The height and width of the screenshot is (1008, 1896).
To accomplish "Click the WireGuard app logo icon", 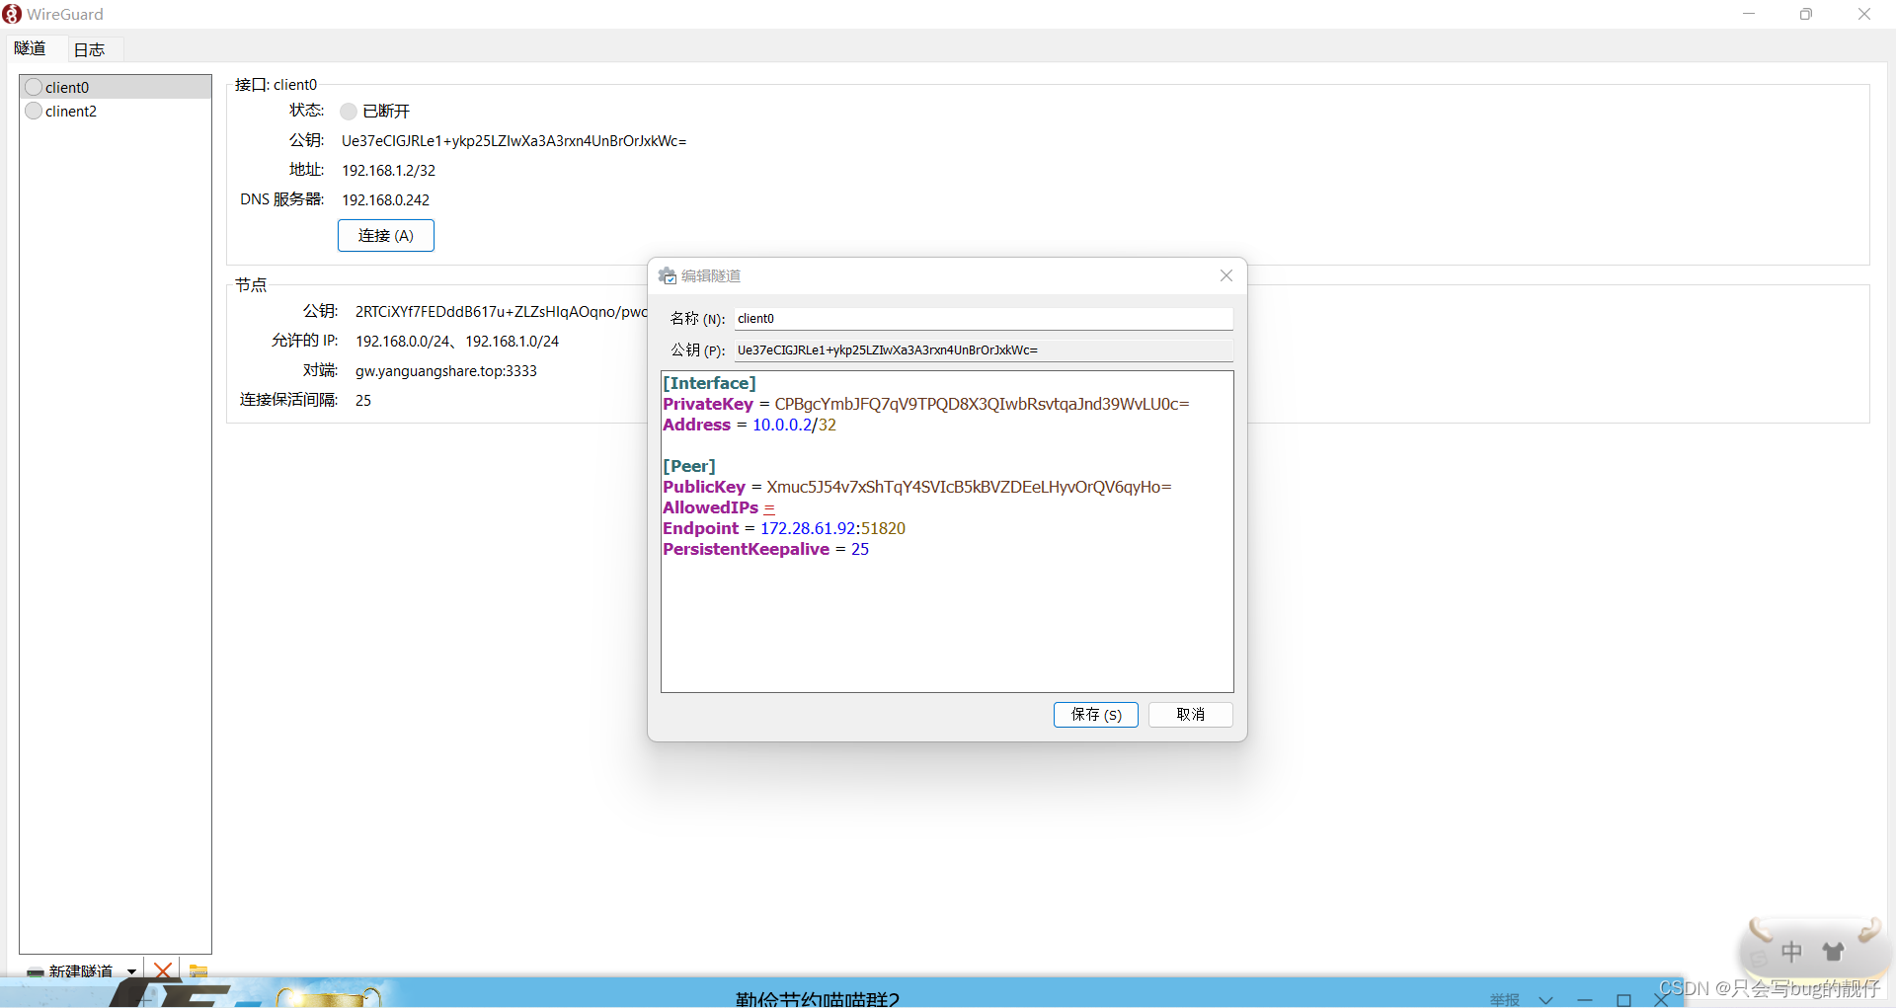I will [x=12, y=14].
